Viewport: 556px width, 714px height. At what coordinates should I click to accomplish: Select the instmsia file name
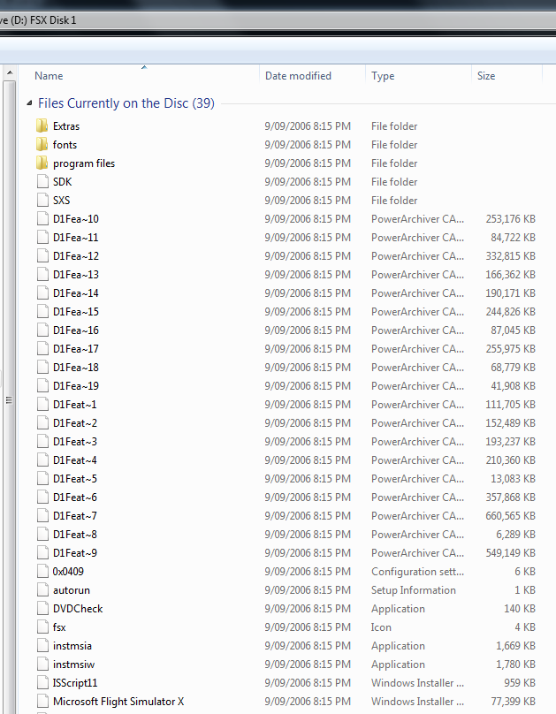pyautogui.click(x=72, y=646)
